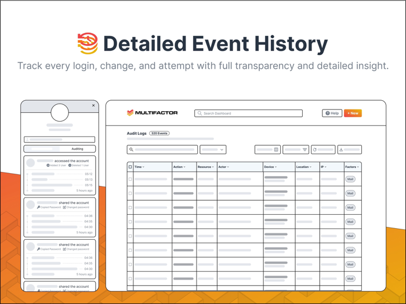
Task: Click the orange + New button
Action: point(353,113)
